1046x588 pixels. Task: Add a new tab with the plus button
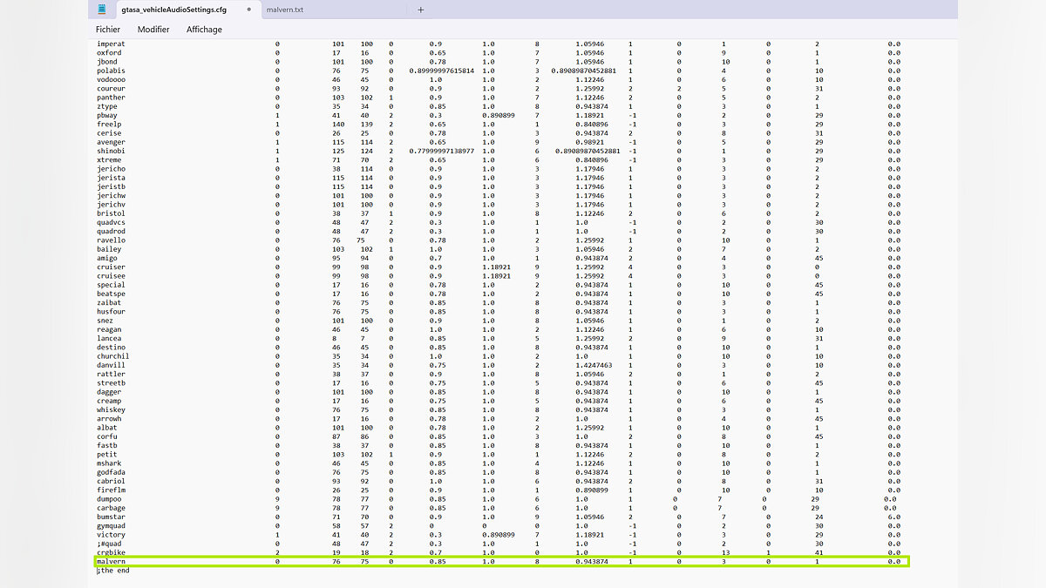point(420,10)
